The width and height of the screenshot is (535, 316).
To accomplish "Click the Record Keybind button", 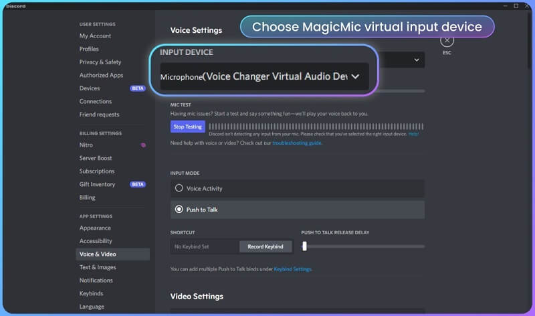I will coord(265,246).
